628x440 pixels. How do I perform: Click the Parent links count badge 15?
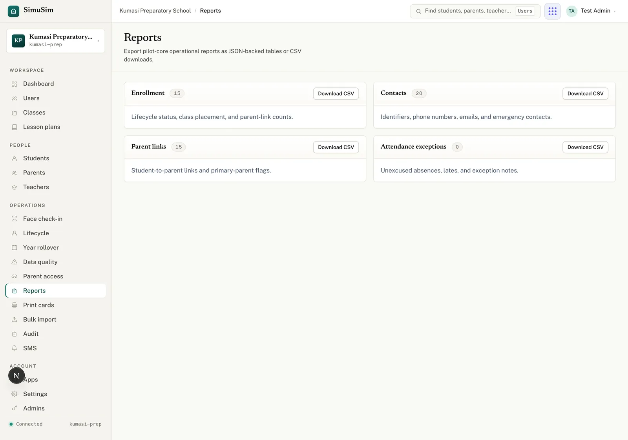[x=179, y=147]
